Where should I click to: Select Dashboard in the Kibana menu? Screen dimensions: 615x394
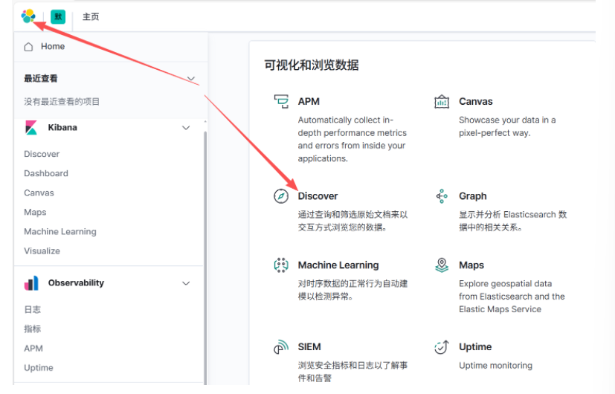[46, 173]
